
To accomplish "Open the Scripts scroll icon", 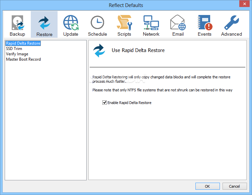I will click(124, 23).
